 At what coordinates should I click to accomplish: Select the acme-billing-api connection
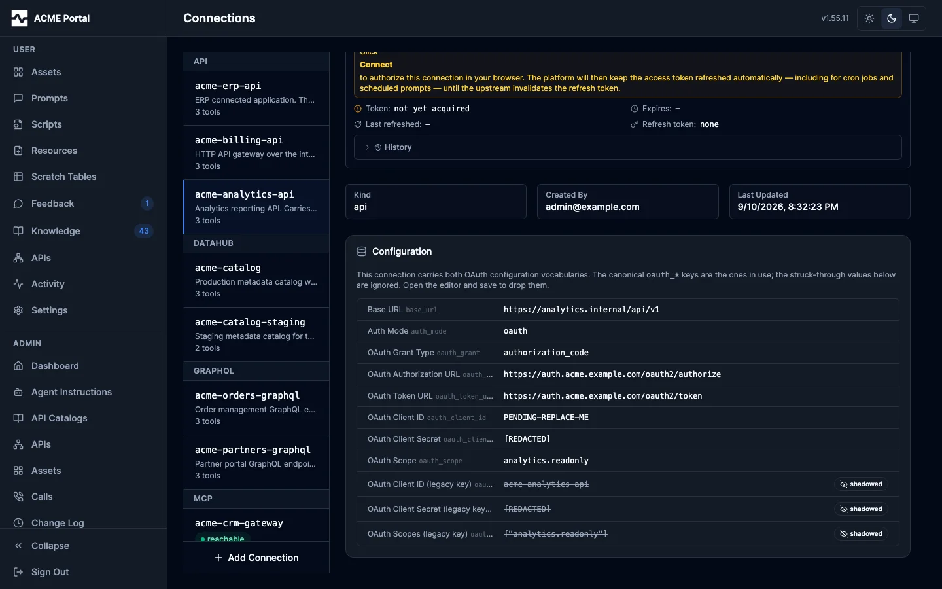[x=256, y=152]
